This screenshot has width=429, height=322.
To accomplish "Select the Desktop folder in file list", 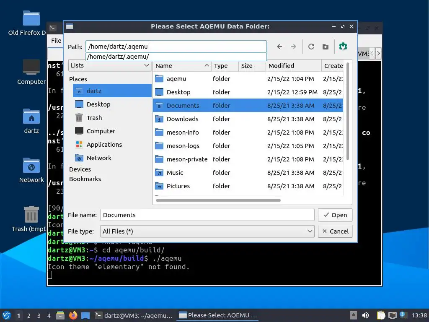I will (x=248, y=92).
